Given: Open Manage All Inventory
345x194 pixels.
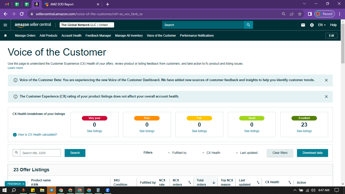Looking at the screenshot, I should [x=129, y=36].
